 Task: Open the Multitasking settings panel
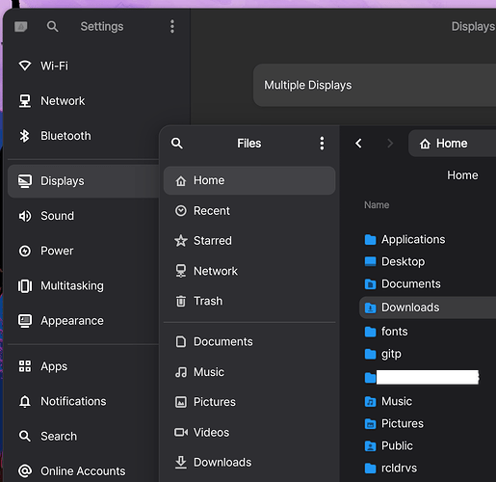[84, 286]
